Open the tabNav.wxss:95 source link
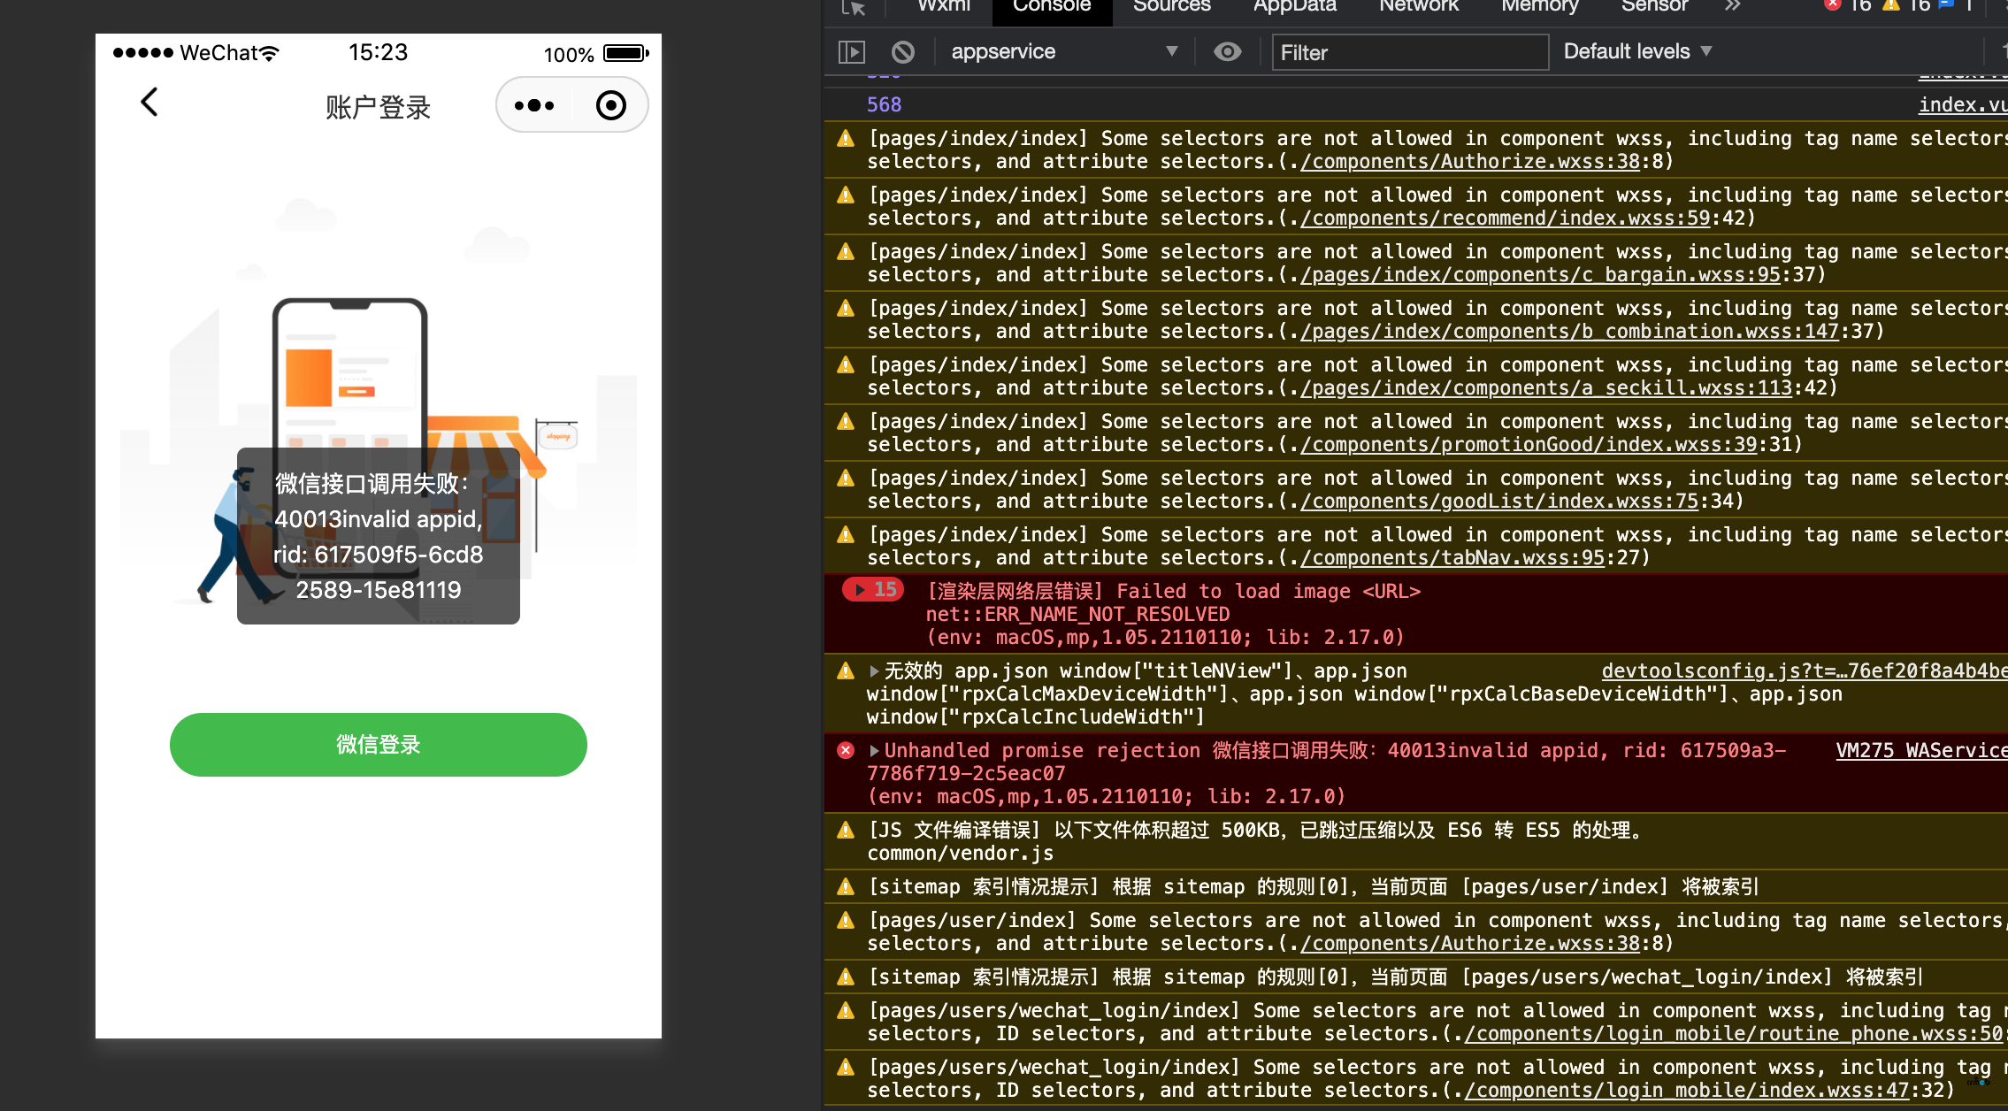The height and width of the screenshot is (1111, 2008). (x=1452, y=558)
